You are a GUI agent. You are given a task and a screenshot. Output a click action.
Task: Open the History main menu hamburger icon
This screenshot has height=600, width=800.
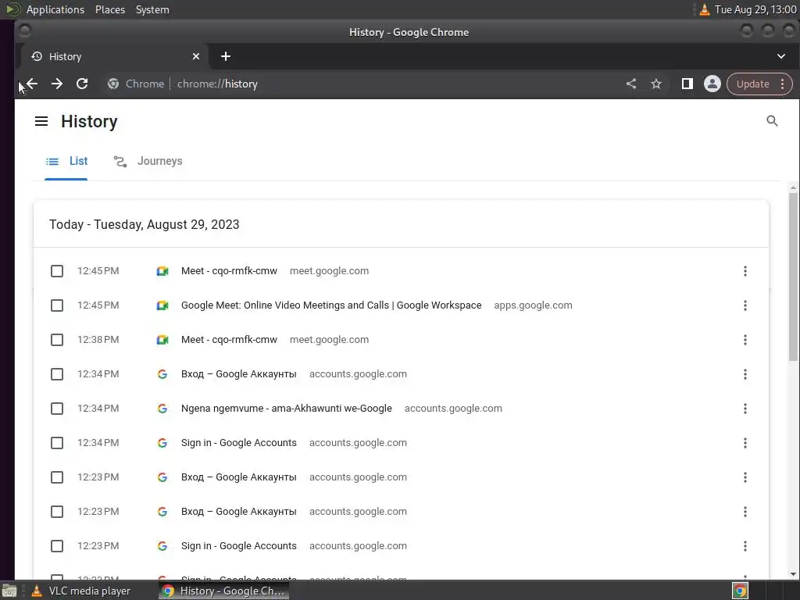pos(41,121)
